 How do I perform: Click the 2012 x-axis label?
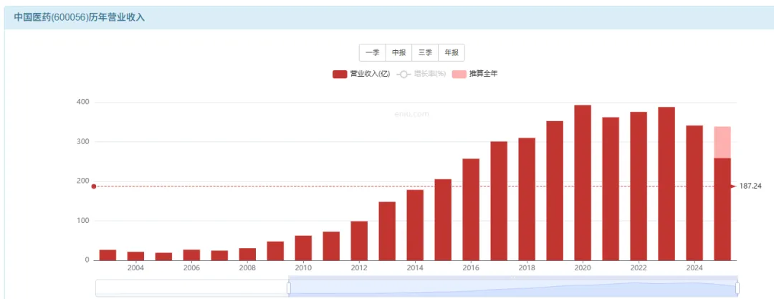(359, 268)
